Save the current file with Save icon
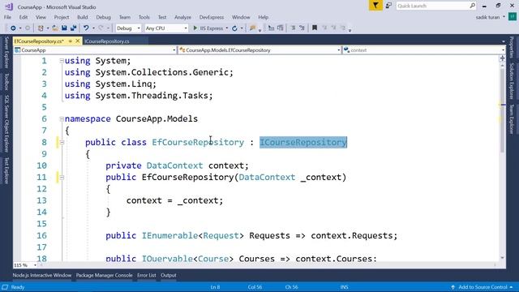519x292 pixels. 64,28
